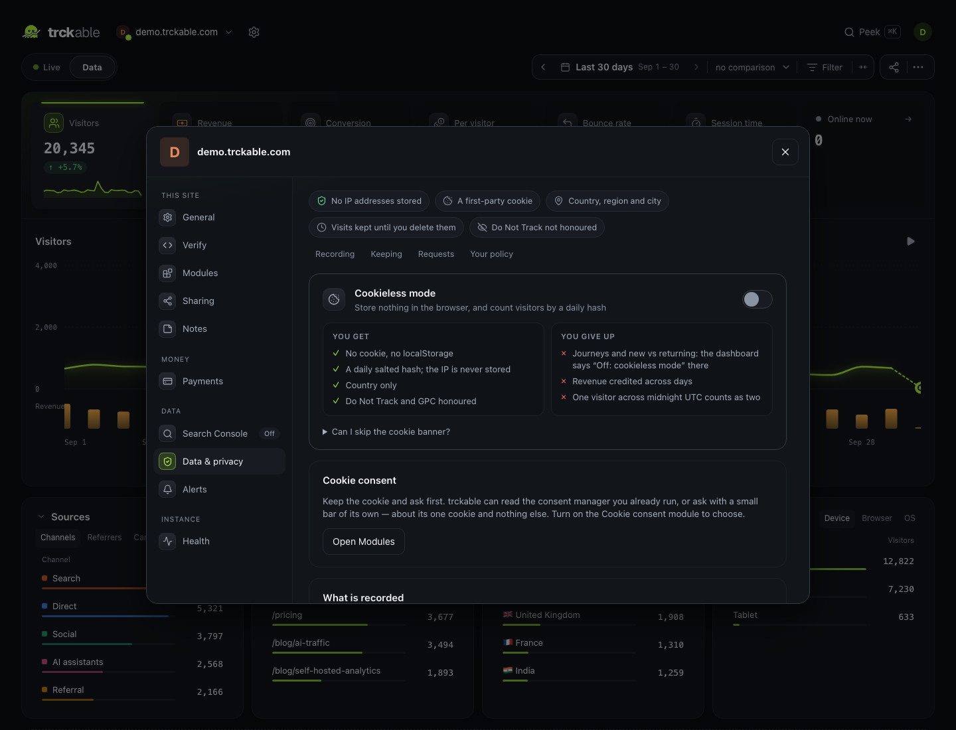Viewport: 956px width, 730px height.
Task: Click Do Not Track not honoured chip
Action: [x=537, y=228]
